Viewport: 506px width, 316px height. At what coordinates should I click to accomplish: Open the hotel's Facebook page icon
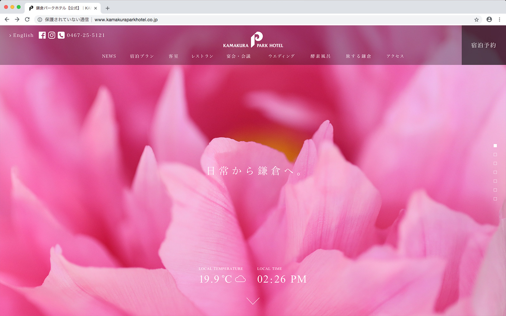coord(42,35)
